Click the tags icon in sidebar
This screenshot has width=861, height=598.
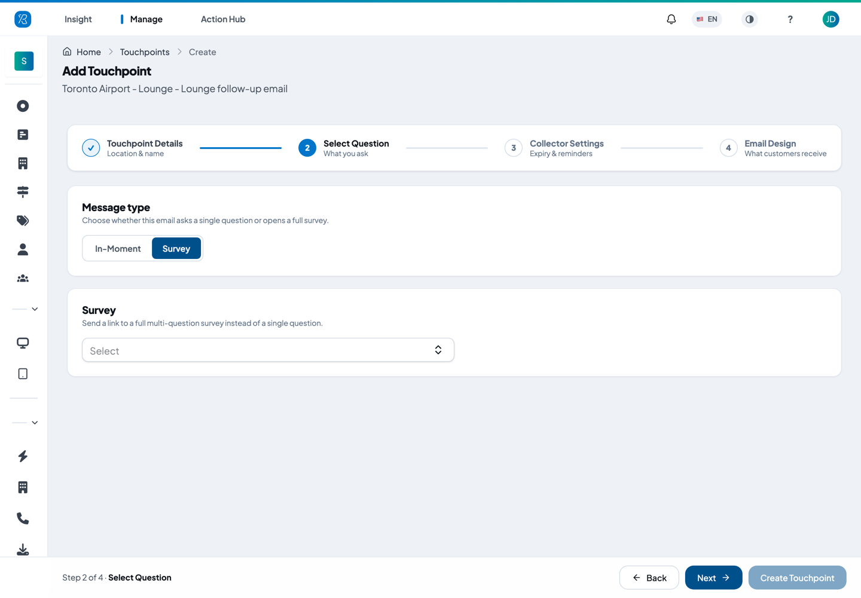click(23, 221)
